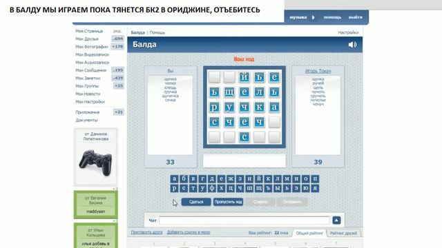Focus the Чат input field
The image size is (442, 248).
click(x=244, y=220)
